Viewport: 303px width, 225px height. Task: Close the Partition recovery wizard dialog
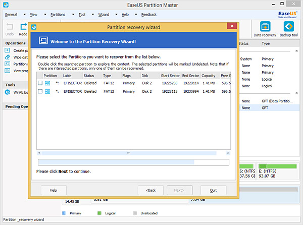(232, 26)
